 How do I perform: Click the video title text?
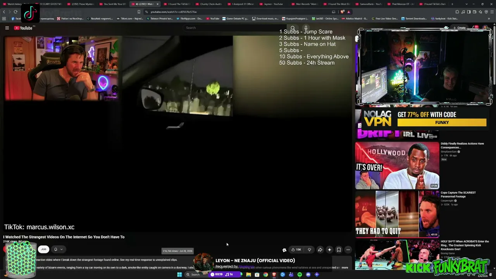(x=64, y=237)
